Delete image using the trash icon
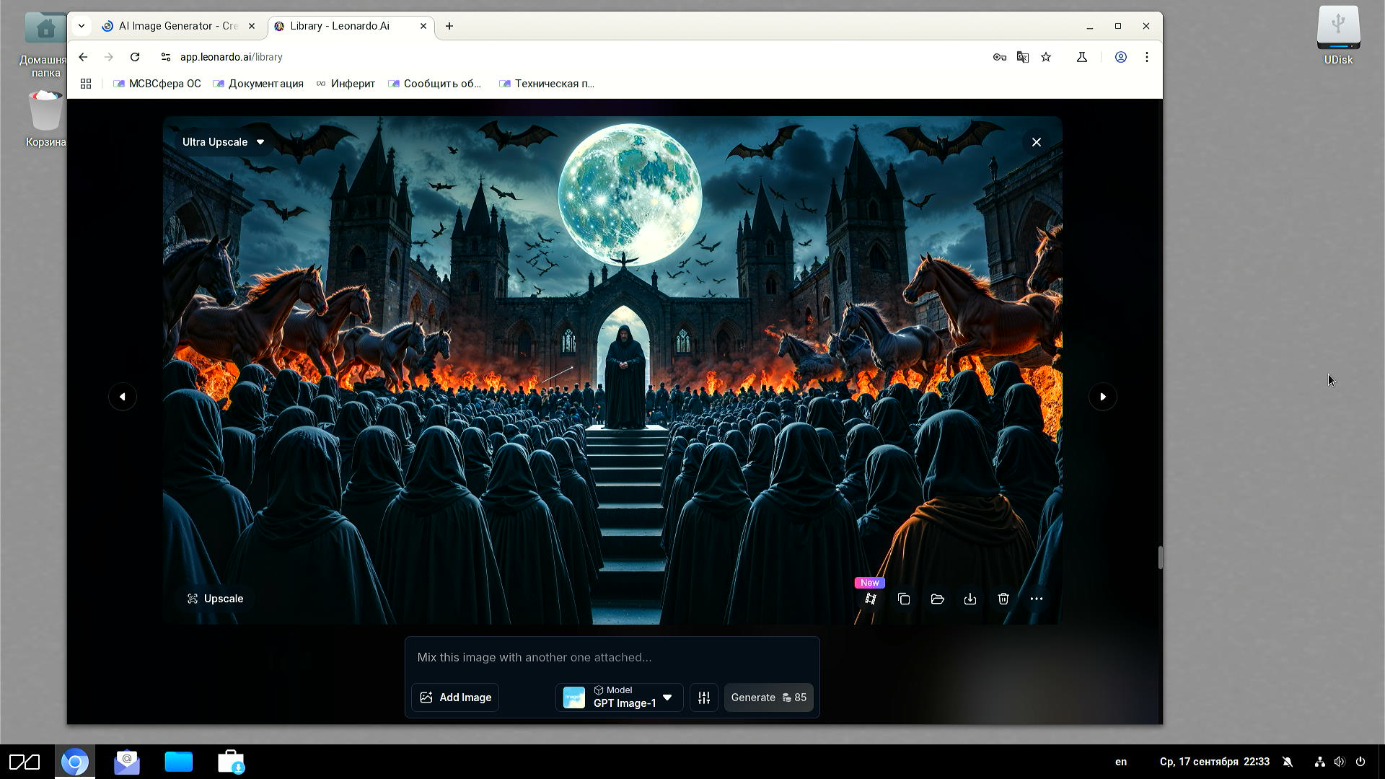Screen dimensions: 1385x779 (1003, 599)
